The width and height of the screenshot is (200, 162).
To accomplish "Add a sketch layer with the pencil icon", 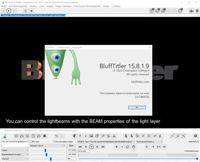I will (x=103, y=136).
